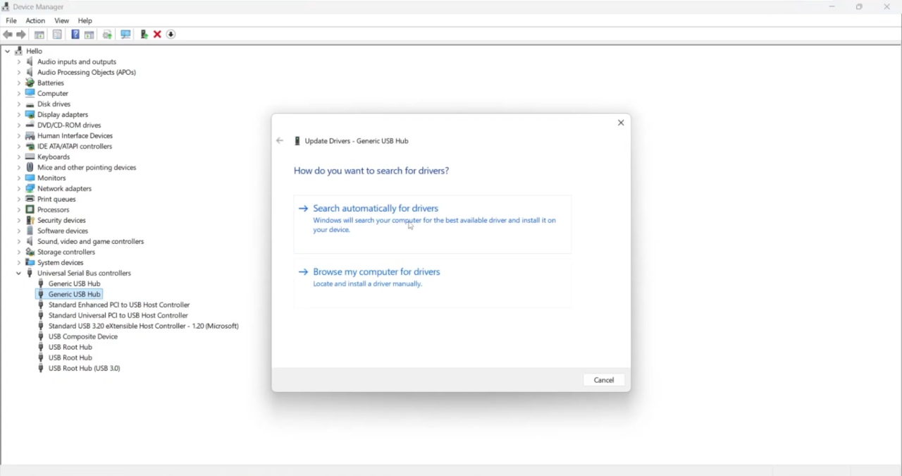This screenshot has height=476, width=902.
Task: Select USB Root Hub (USB 3.0)
Action: coord(85,368)
